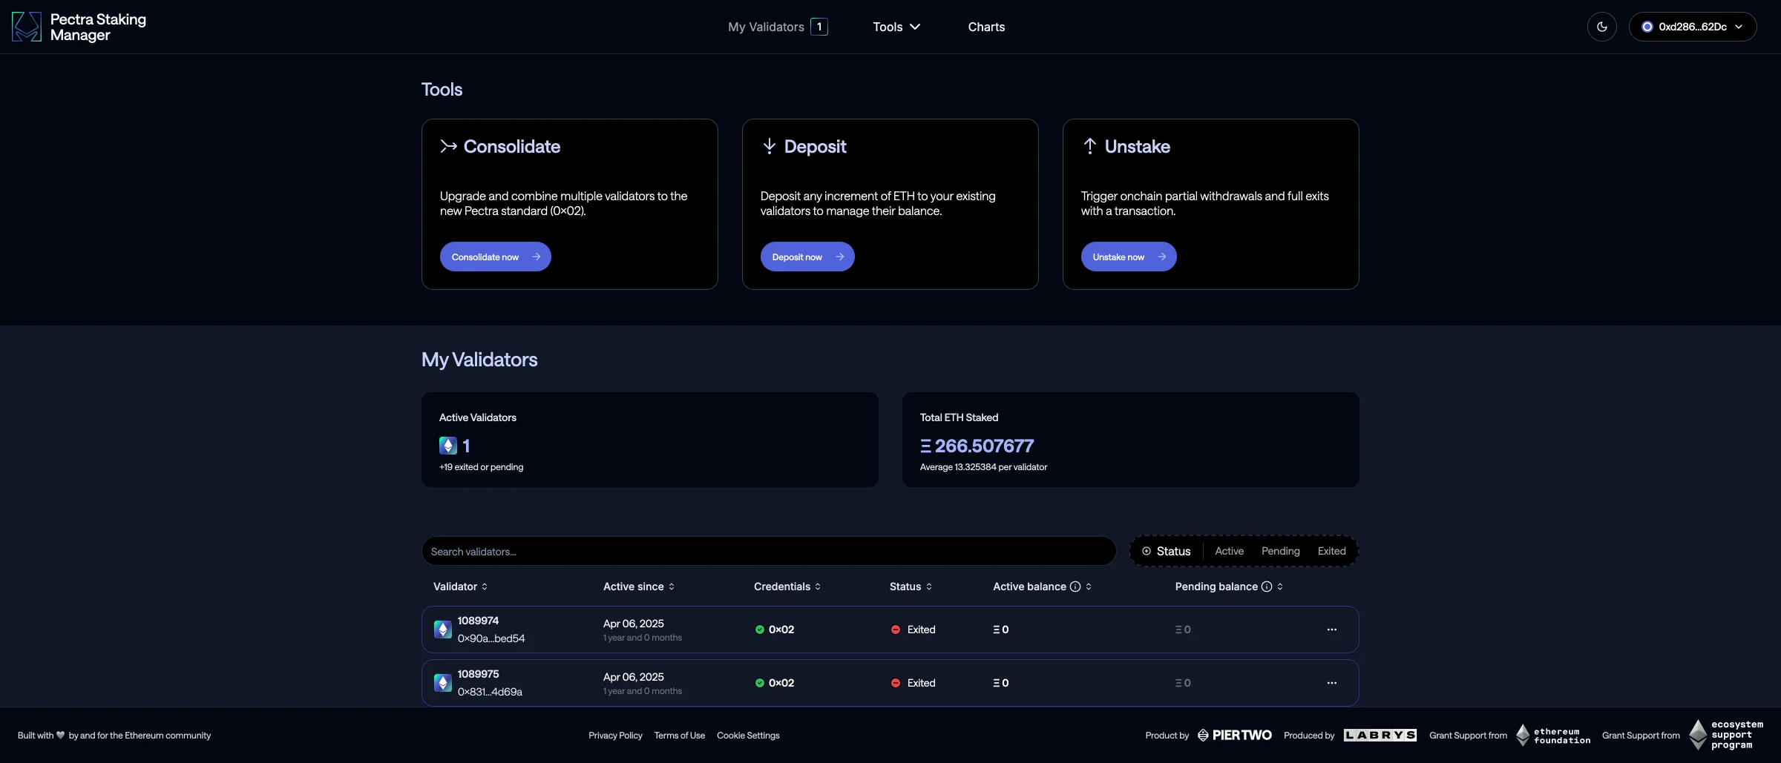This screenshot has width=1781, height=763.
Task: Toggle the Exited status filter
Action: pos(1331,551)
